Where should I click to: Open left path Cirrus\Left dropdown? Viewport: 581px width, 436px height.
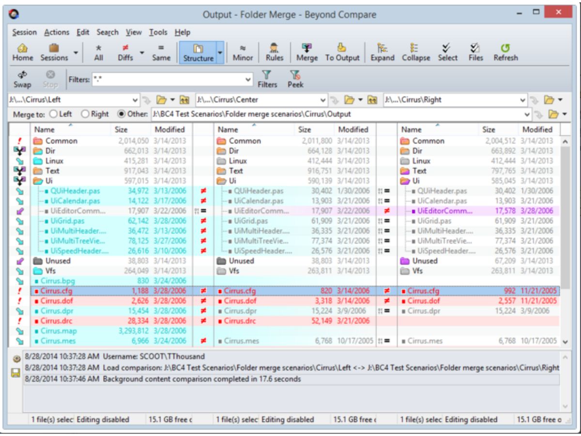tap(136, 100)
